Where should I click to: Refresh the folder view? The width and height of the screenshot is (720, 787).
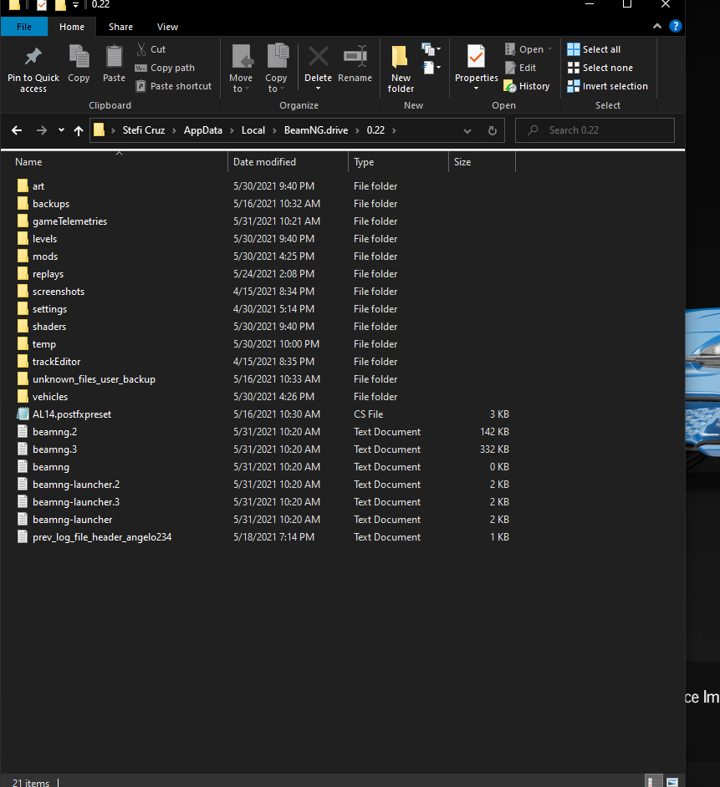493,130
